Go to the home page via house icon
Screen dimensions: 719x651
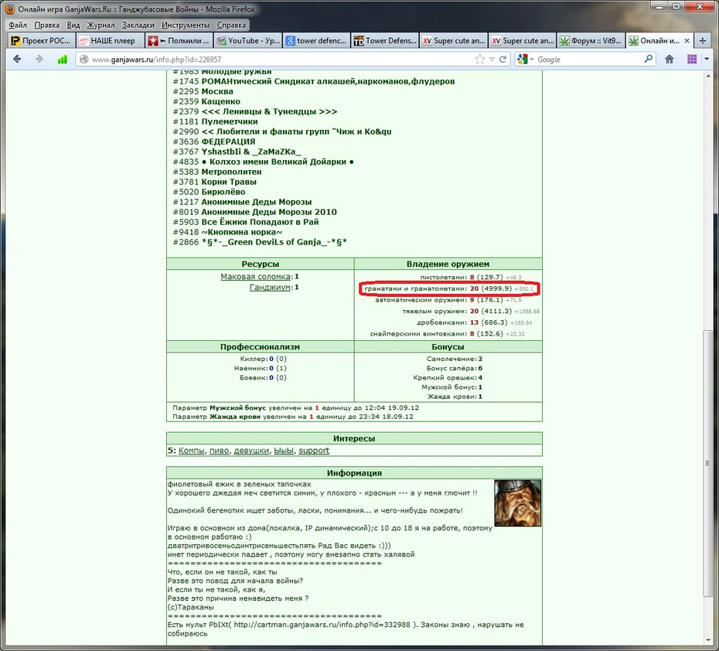(670, 59)
